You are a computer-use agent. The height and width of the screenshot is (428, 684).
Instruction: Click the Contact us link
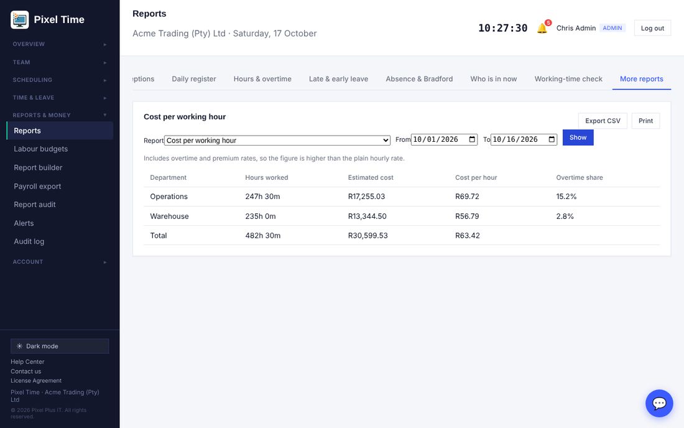click(x=25, y=371)
